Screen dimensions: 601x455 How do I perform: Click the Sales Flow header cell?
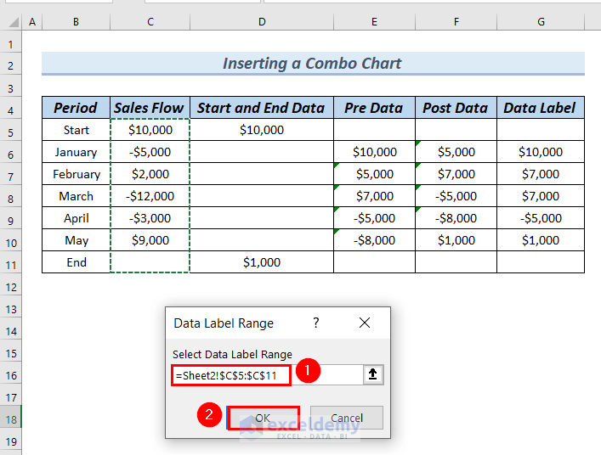click(x=150, y=108)
